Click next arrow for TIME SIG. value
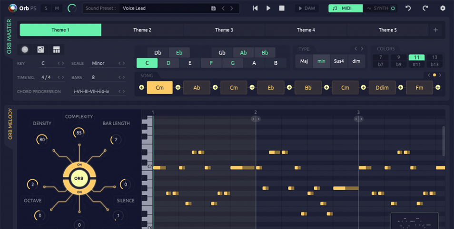This screenshot has height=229, width=454. point(63,77)
